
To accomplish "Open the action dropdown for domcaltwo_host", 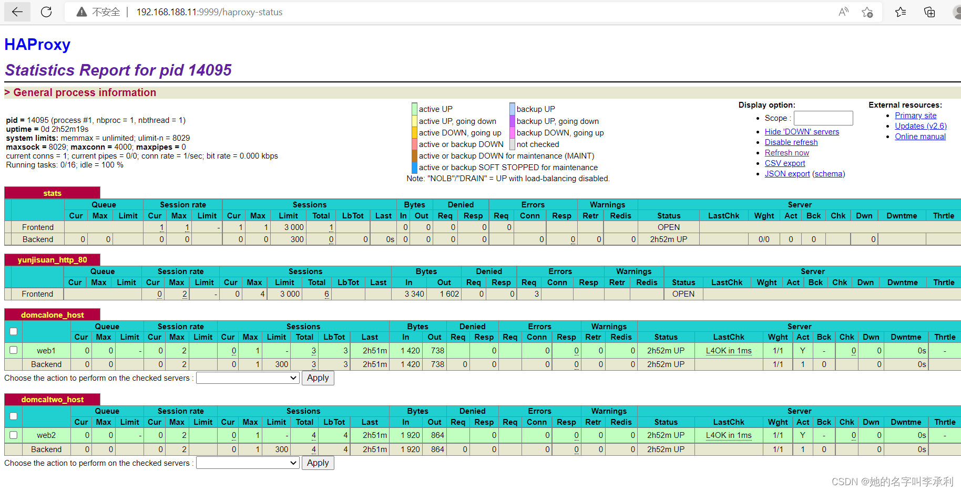I will [x=248, y=463].
